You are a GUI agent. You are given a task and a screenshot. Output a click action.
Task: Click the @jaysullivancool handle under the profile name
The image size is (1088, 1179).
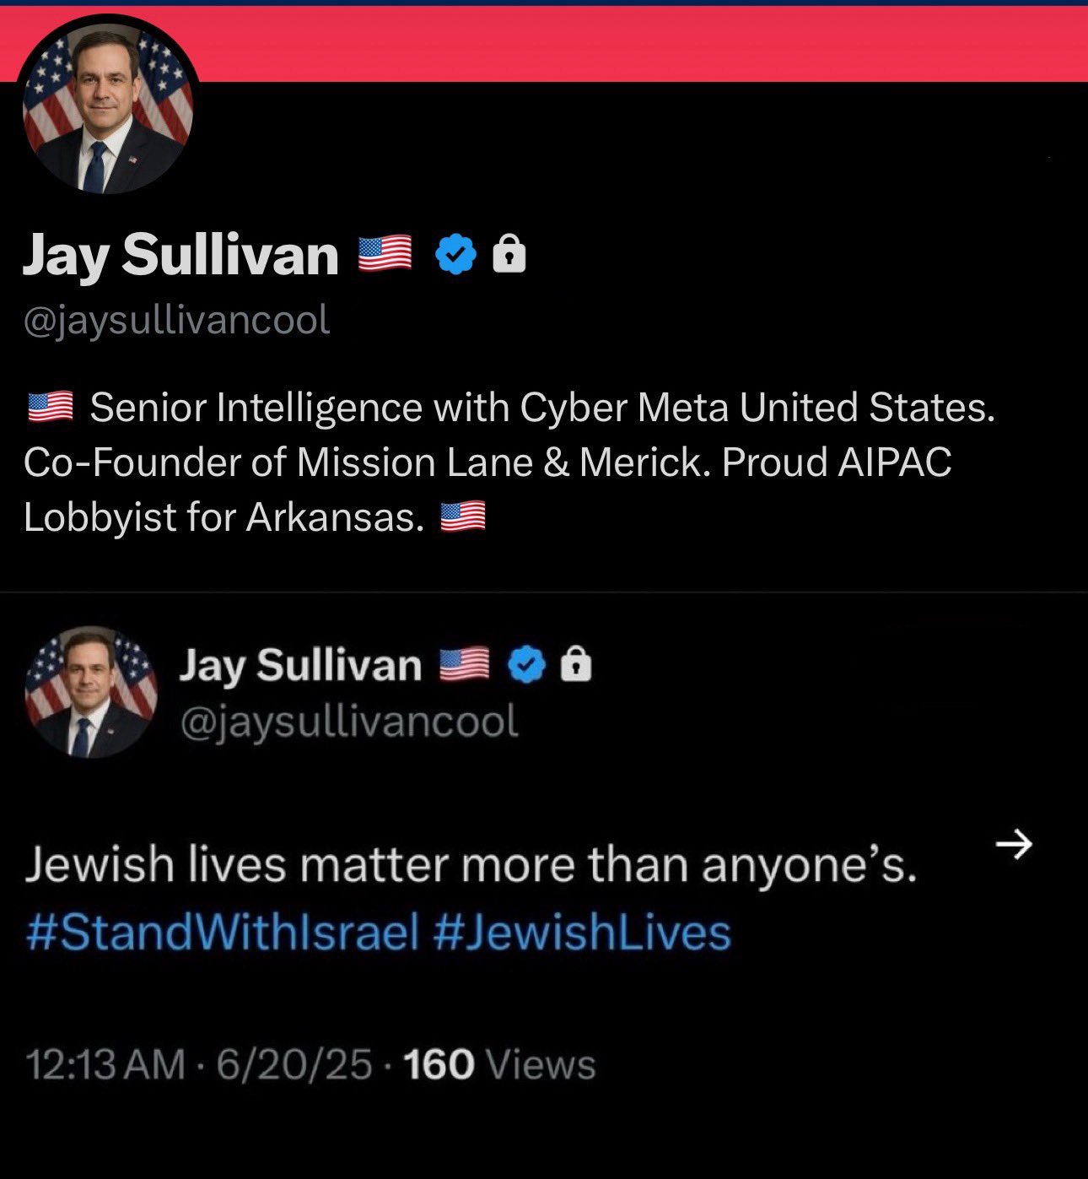pyautogui.click(x=176, y=321)
